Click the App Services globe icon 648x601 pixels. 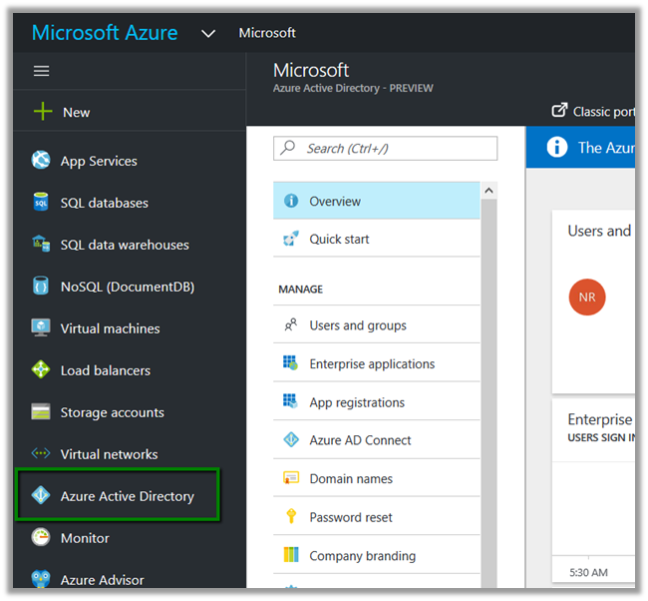(x=41, y=161)
